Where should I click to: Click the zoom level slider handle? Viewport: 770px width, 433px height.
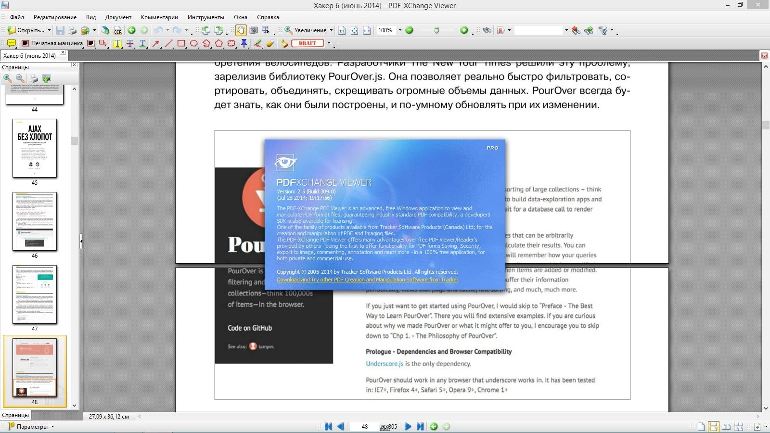click(x=436, y=30)
